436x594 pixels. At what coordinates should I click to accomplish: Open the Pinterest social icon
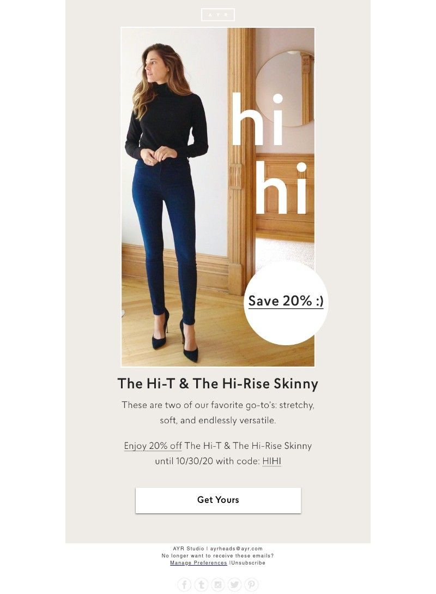(251, 585)
